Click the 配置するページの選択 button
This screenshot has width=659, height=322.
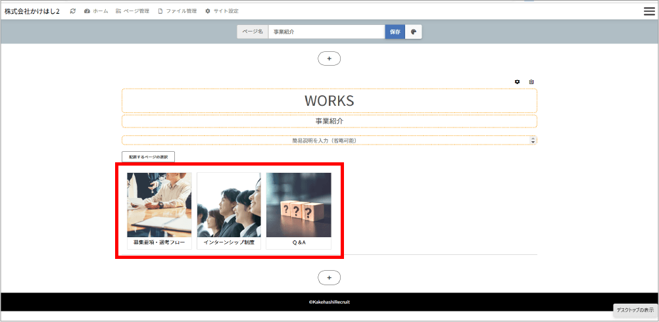[x=149, y=156]
